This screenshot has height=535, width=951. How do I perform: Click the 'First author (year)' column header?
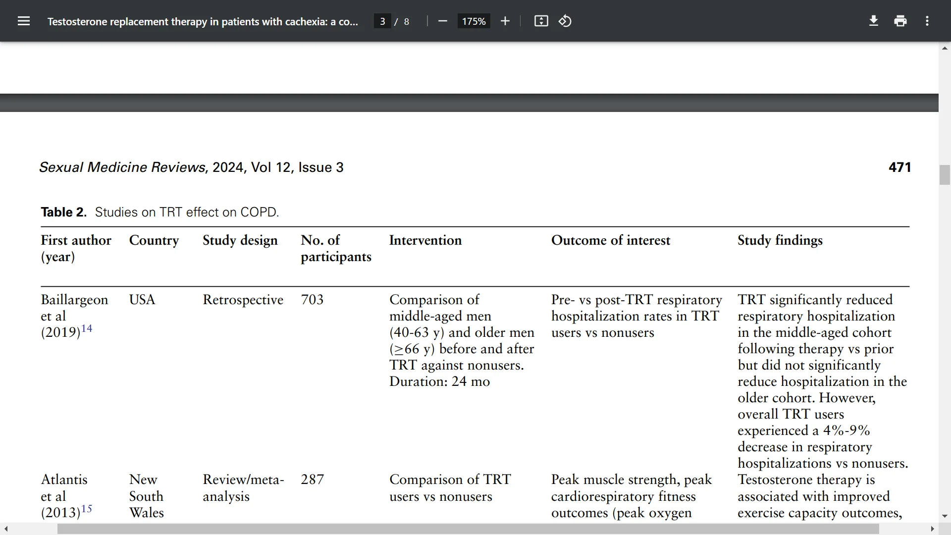point(76,248)
